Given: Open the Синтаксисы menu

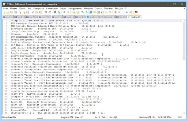Looking at the screenshot, I should click(52, 8).
